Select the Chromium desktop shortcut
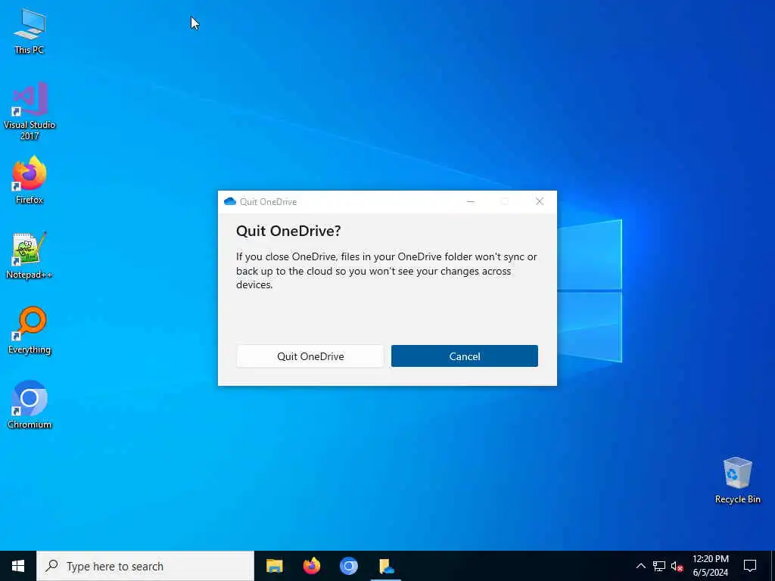The width and height of the screenshot is (775, 581). point(30,405)
